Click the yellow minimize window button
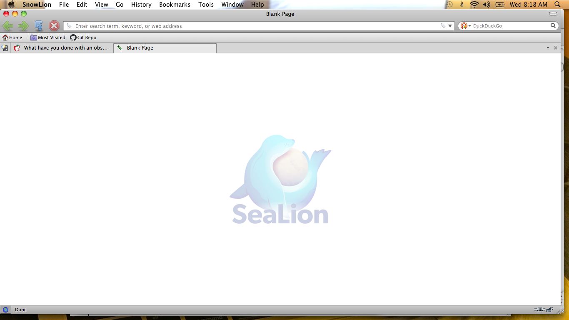 [x=15, y=14]
